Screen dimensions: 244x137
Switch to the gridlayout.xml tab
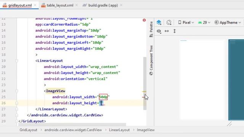coord(20,5)
